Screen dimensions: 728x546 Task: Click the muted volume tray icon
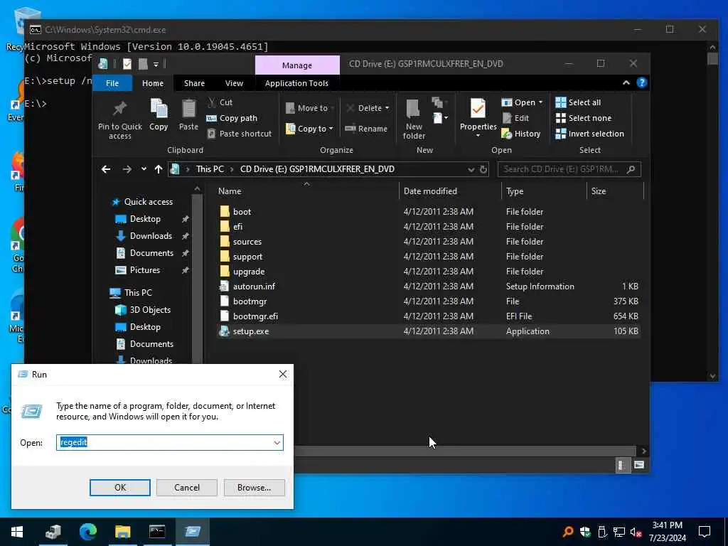point(636,532)
